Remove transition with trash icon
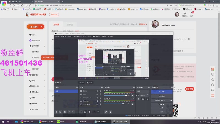The width and height of the screenshot is (220, 124). (143, 99)
